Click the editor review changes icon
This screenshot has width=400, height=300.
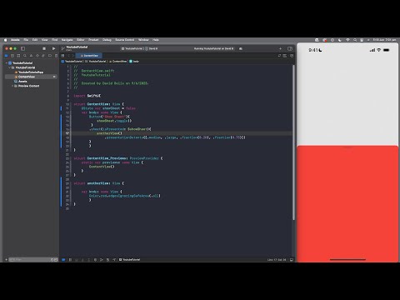(x=279, y=56)
